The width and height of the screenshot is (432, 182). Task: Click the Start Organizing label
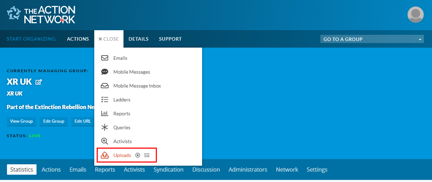pos(32,39)
